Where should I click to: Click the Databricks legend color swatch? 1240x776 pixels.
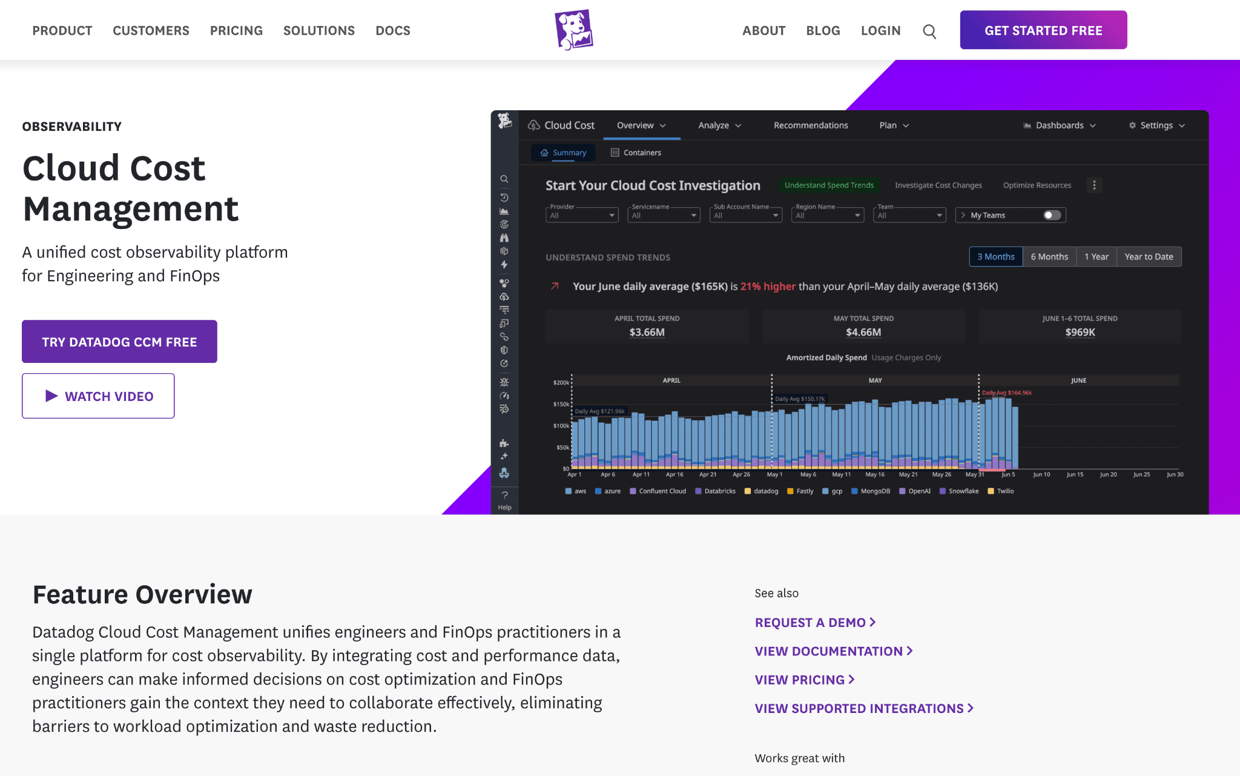[698, 491]
